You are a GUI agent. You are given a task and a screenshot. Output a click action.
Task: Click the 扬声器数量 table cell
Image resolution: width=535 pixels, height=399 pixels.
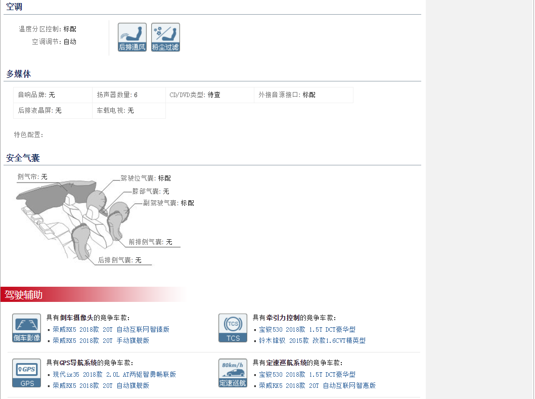[128, 95]
